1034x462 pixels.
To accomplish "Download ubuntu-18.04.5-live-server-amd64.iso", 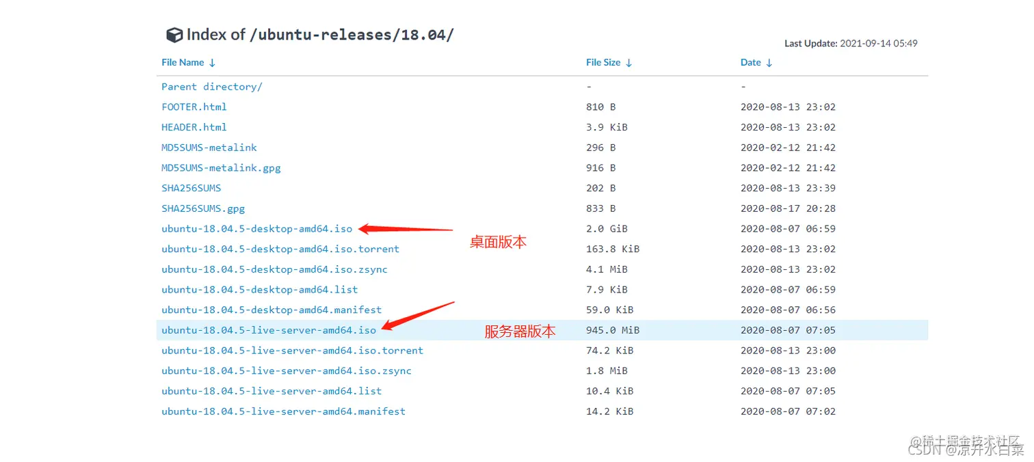I will coord(269,330).
